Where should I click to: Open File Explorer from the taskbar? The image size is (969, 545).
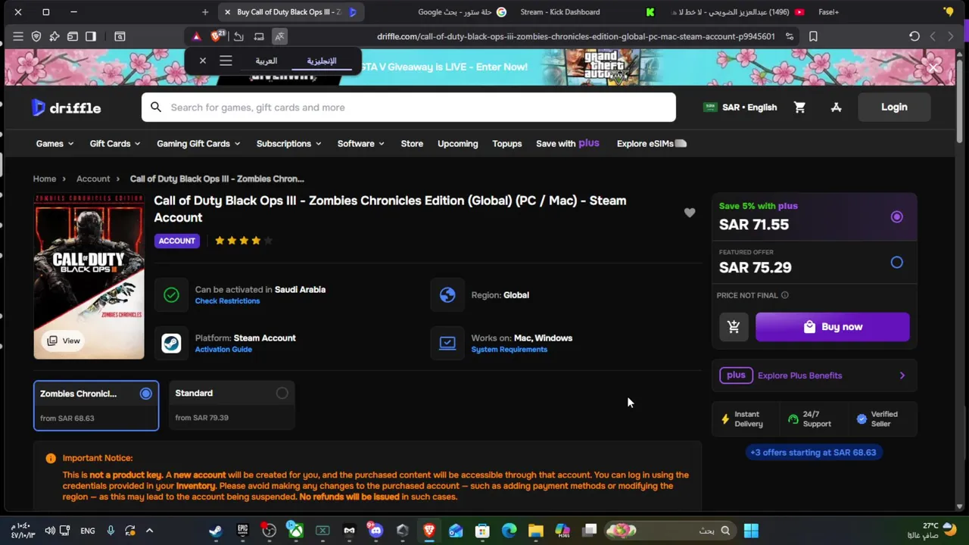535,531
